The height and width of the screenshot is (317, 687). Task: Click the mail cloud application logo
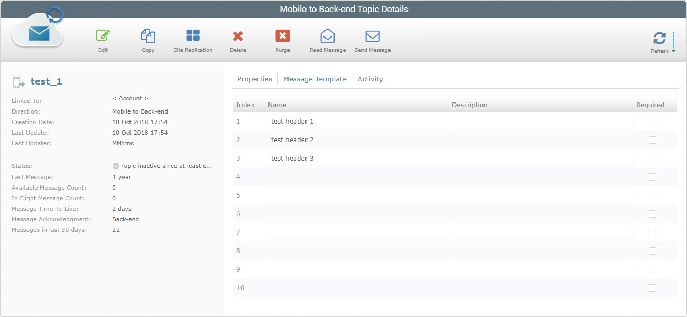tap(37, 32)
